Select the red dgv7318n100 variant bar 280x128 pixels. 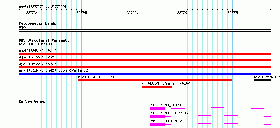click(145, 67)
